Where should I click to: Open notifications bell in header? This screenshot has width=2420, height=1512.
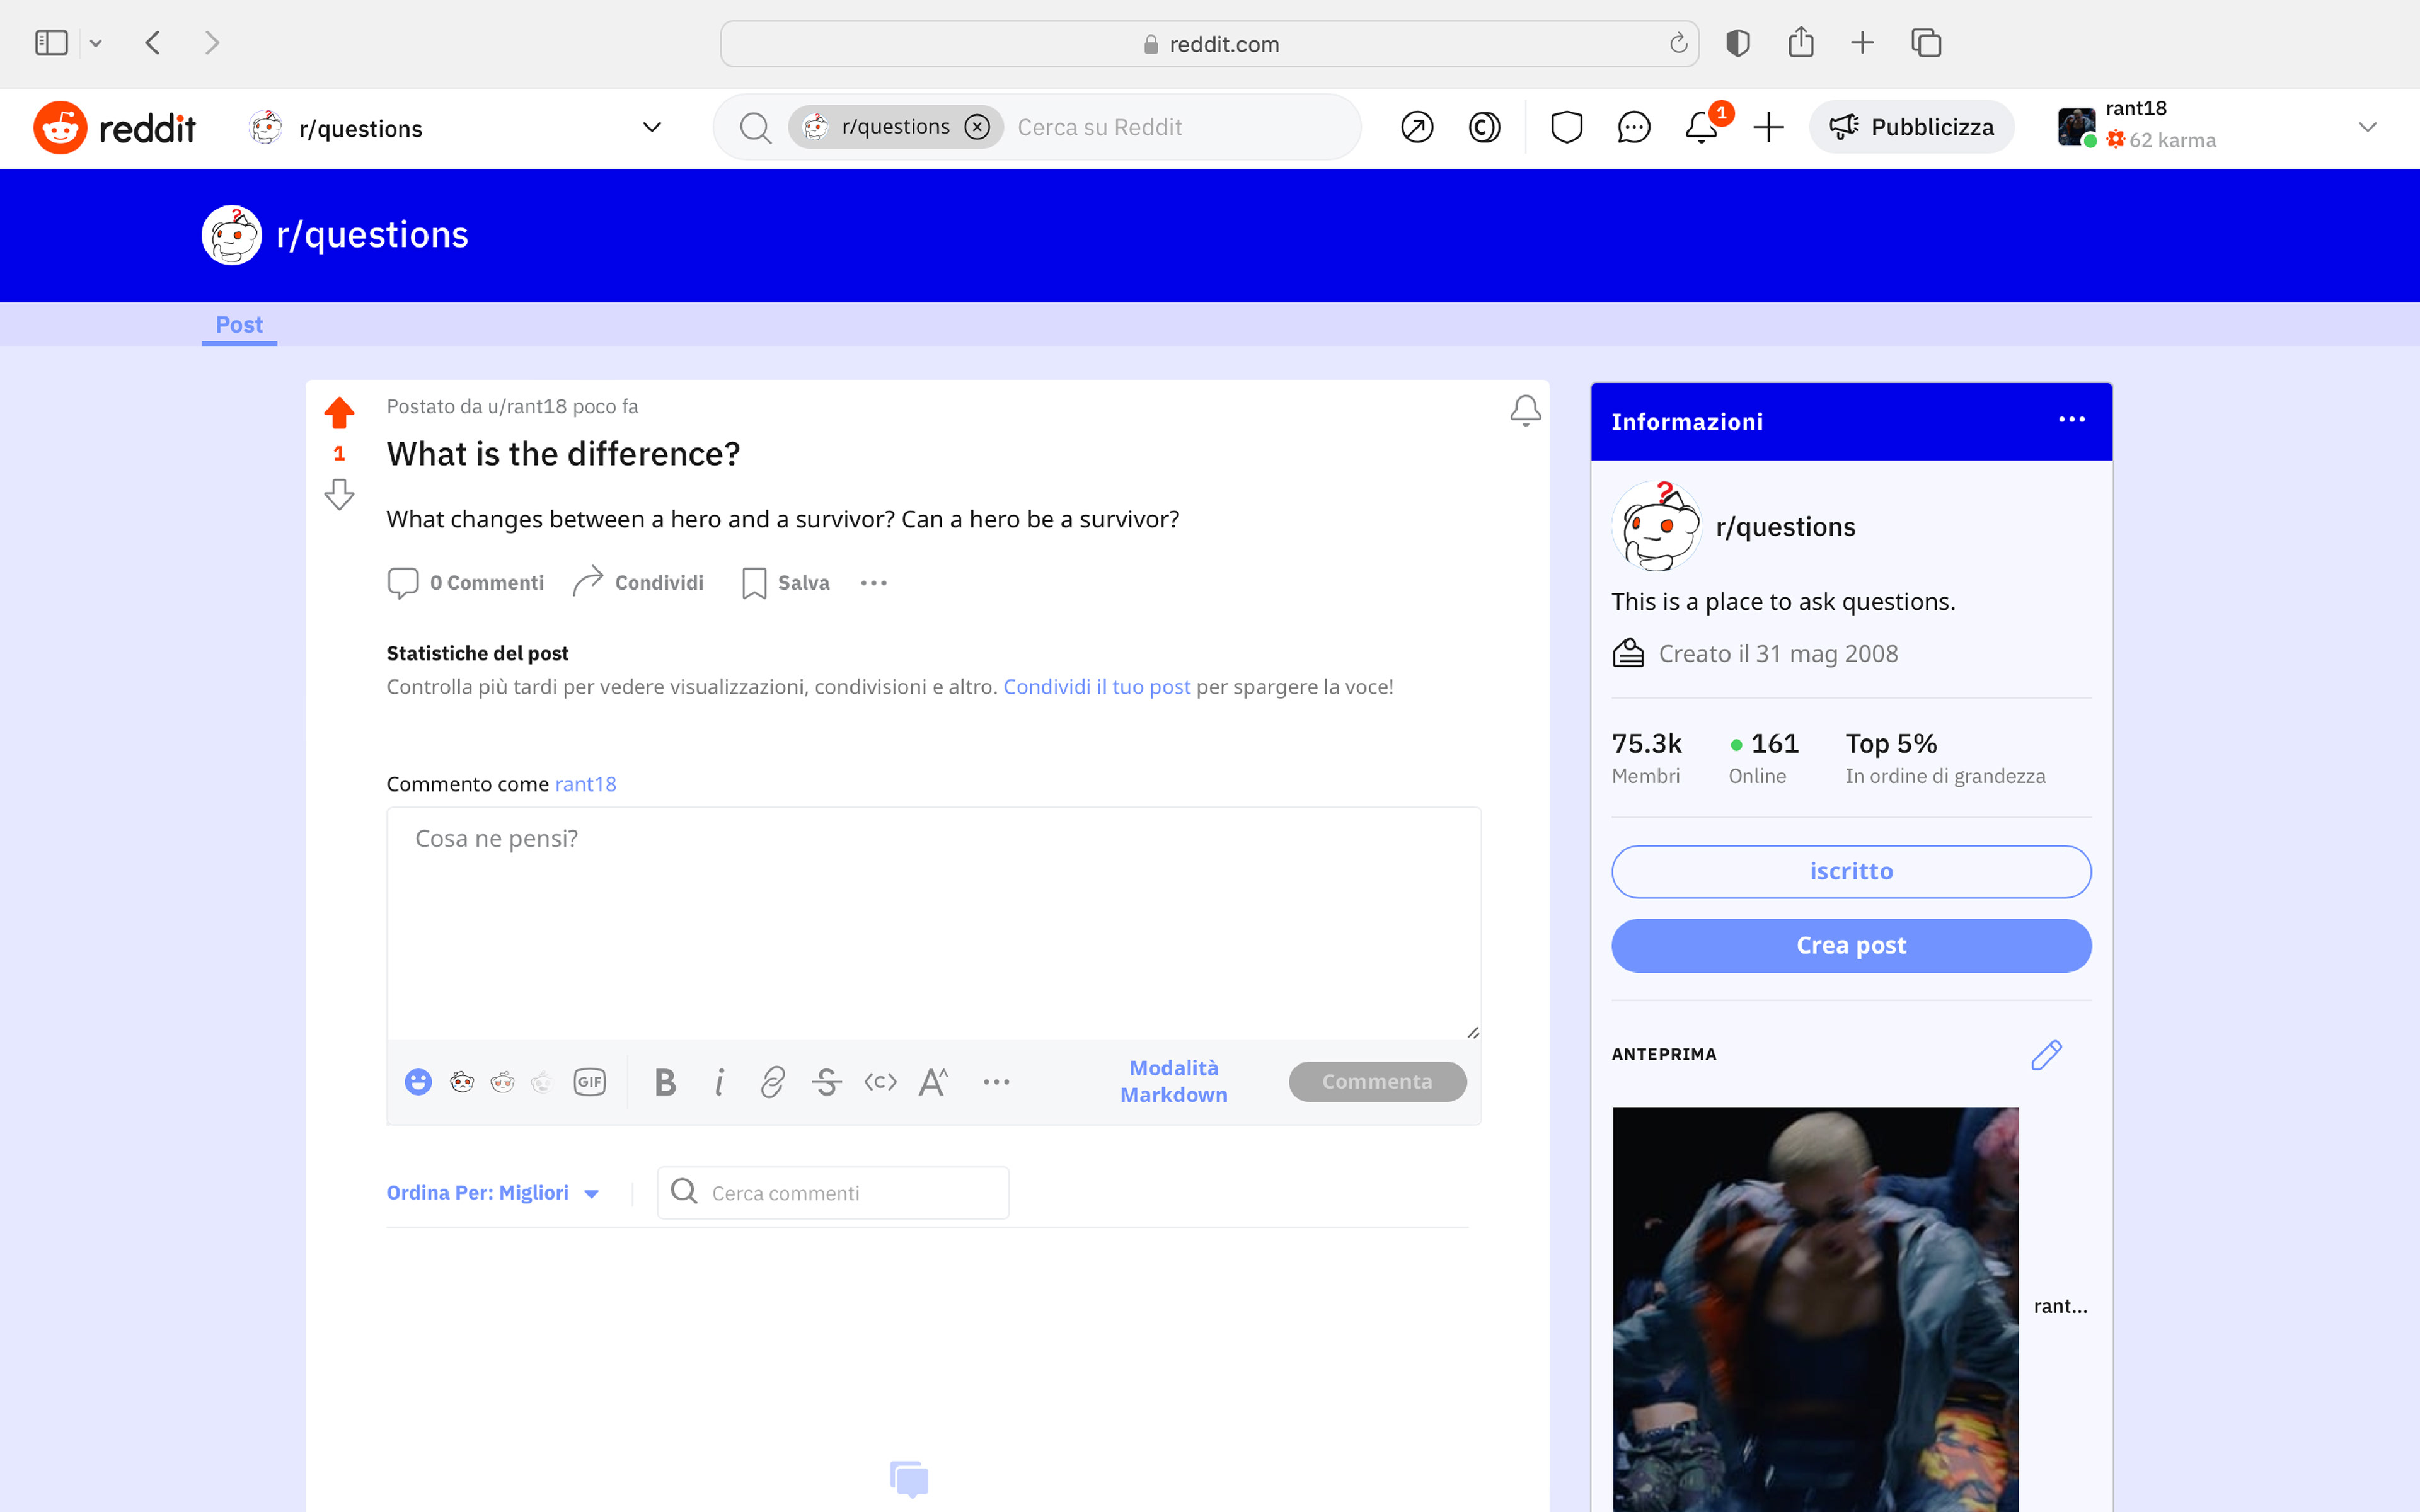click(1700, 127)
